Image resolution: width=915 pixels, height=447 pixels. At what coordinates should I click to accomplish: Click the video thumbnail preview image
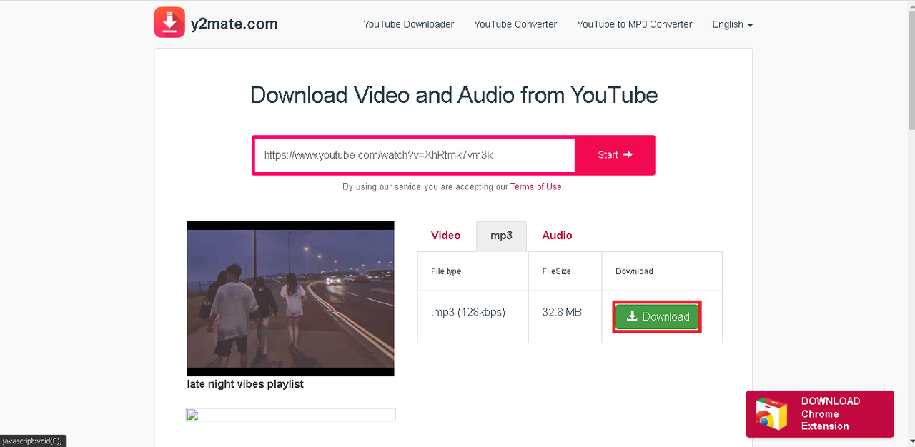click(x=290, y=298)
